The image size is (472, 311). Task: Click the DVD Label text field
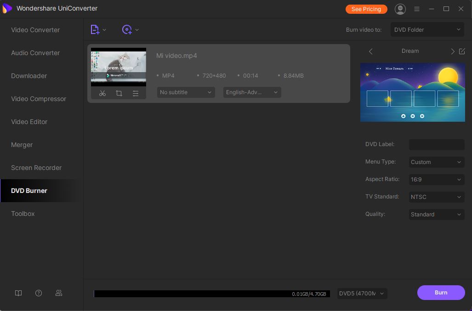(436, 145)
